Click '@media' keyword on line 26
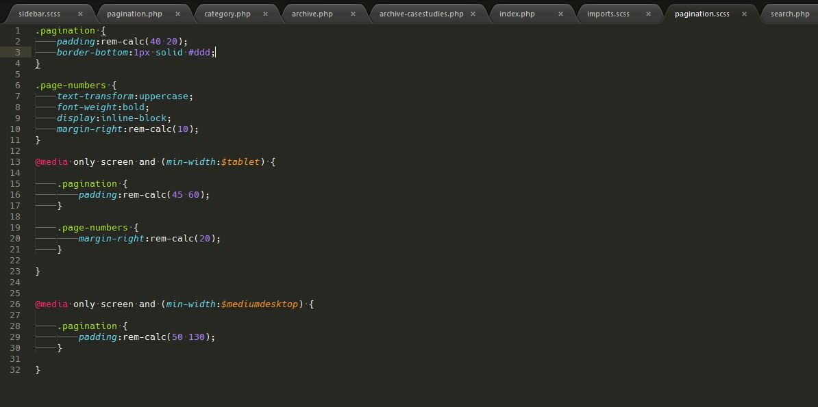 pos(51,304)
